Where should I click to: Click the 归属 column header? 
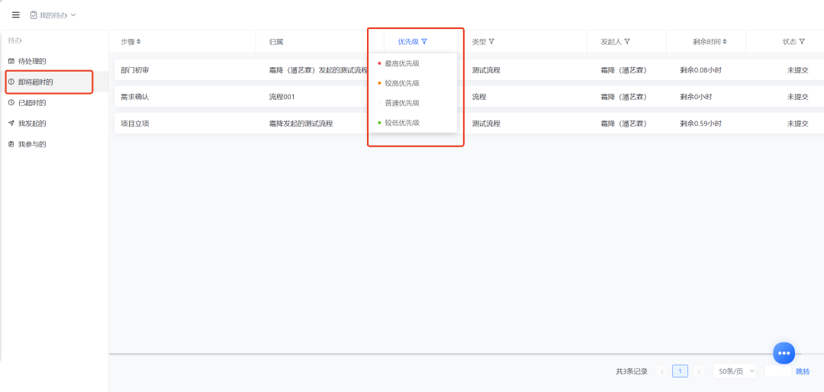[x=276, y=41]
